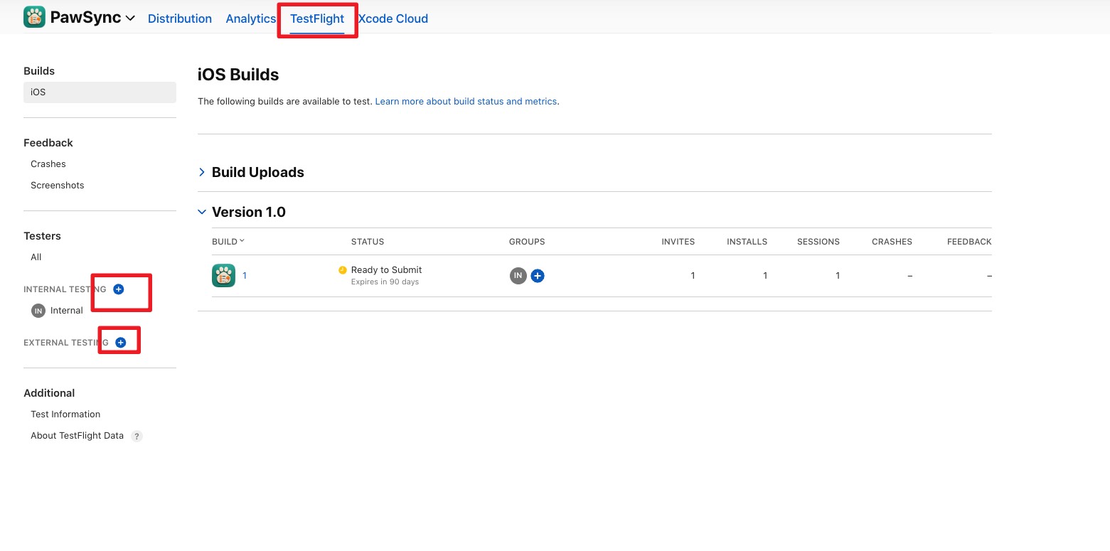Open Screenshots feedback in sidebar

click(x=58, y=186)
